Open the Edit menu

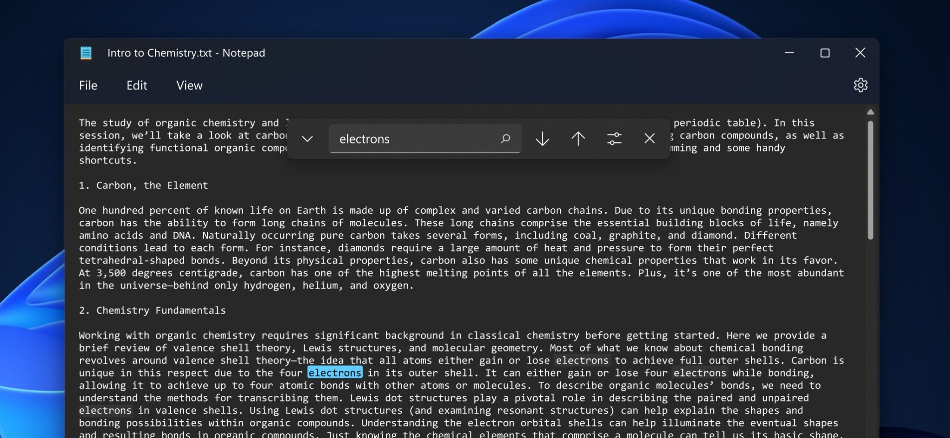point(136,85)
